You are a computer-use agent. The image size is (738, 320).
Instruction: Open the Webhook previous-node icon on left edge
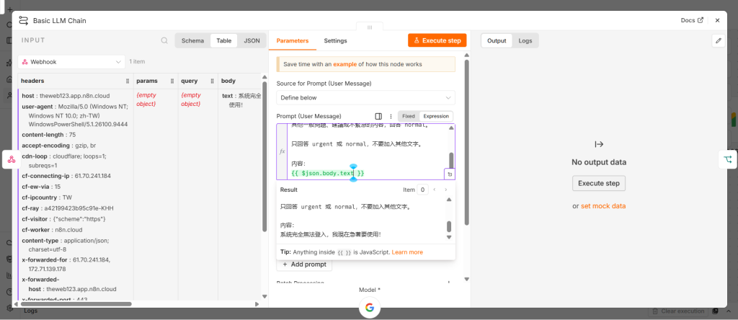pos(12,159)
